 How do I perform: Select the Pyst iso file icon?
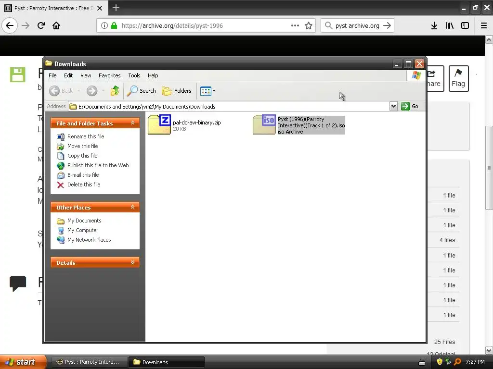click(264, 124)
